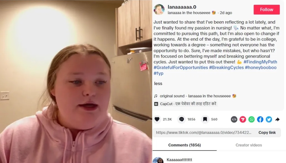Save the video with the bookmark icon
The width and height of the screenshot is (286, 163).
[205, 119]
